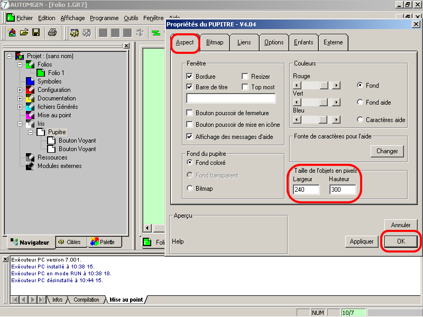
Task: Click the first gear compile icon
Action: coord(75,33)
